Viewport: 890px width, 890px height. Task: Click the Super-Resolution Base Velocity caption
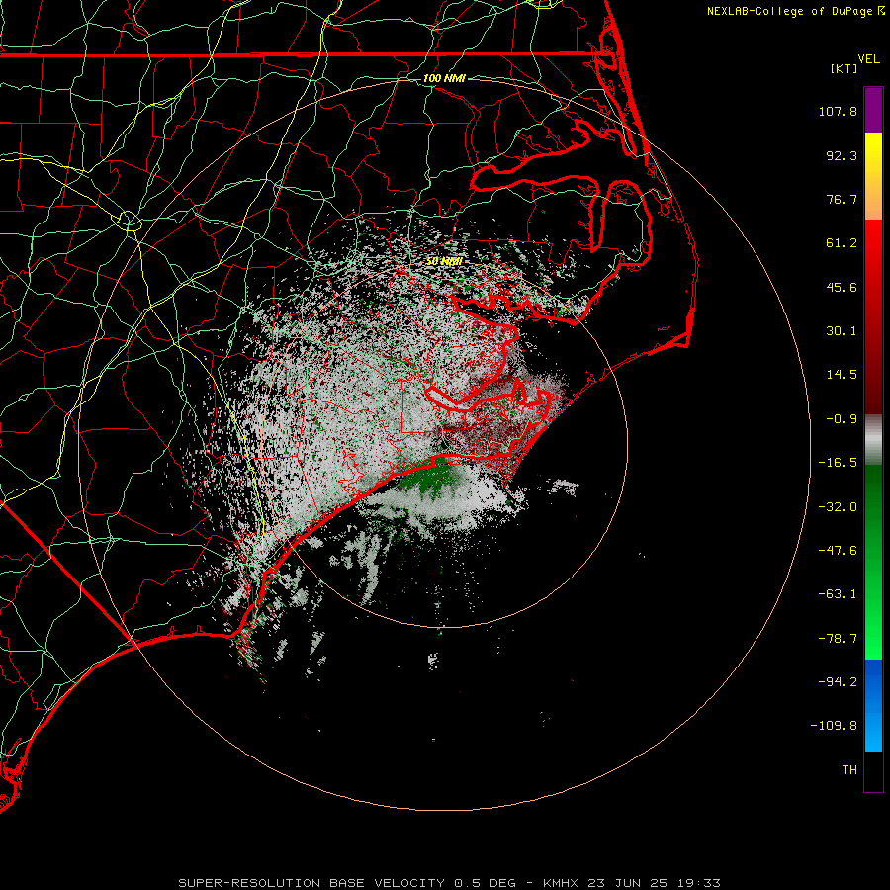pyautogui.click(x=450, y=883)
